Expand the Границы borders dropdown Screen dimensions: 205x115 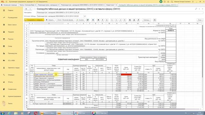click(146, 20)
